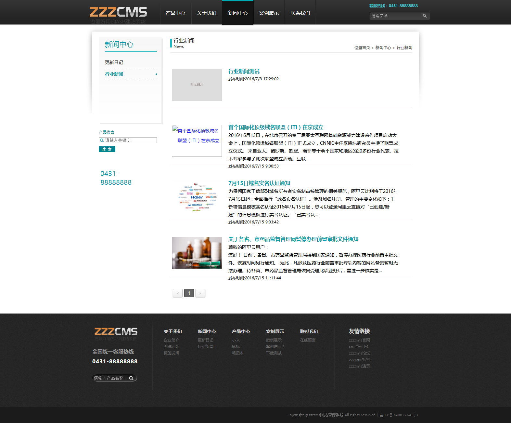Click the 客服热线 phone number in header
The image size is (511, 428).
(x=393, y=6)
